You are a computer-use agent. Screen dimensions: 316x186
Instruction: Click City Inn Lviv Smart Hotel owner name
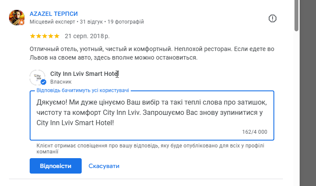pyautogui.click(x=84, y=74)
